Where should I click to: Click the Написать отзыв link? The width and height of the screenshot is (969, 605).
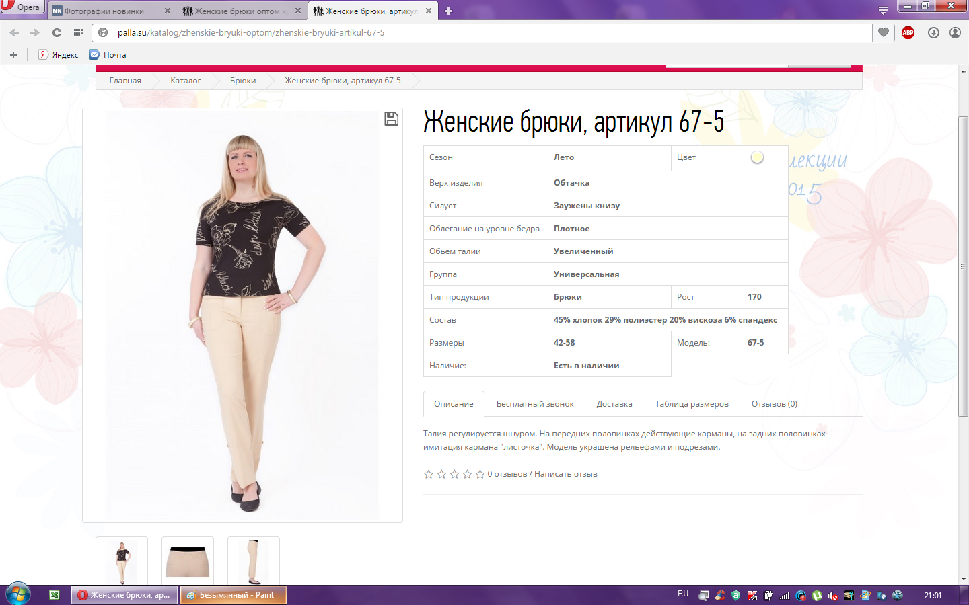click(x=566, y=474)
